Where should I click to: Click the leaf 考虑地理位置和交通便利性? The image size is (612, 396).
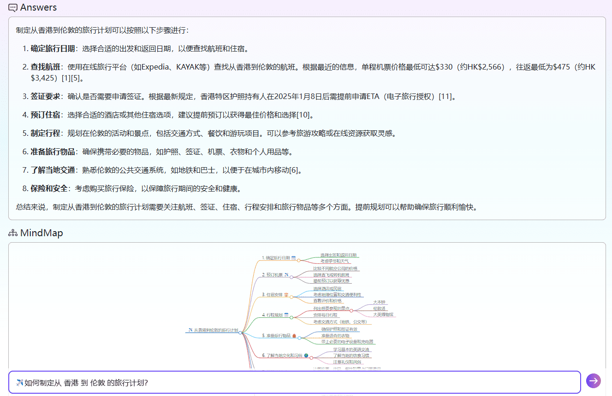(x=337, y=295)
